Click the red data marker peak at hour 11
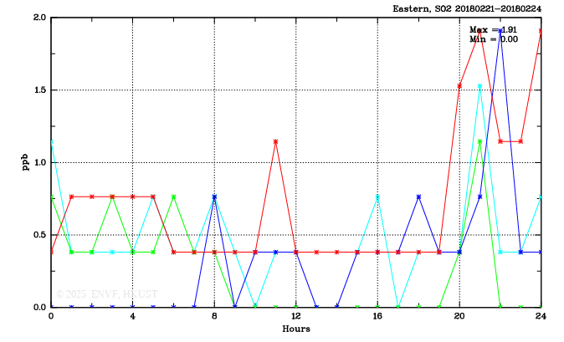564x342 pixels. 275,141
